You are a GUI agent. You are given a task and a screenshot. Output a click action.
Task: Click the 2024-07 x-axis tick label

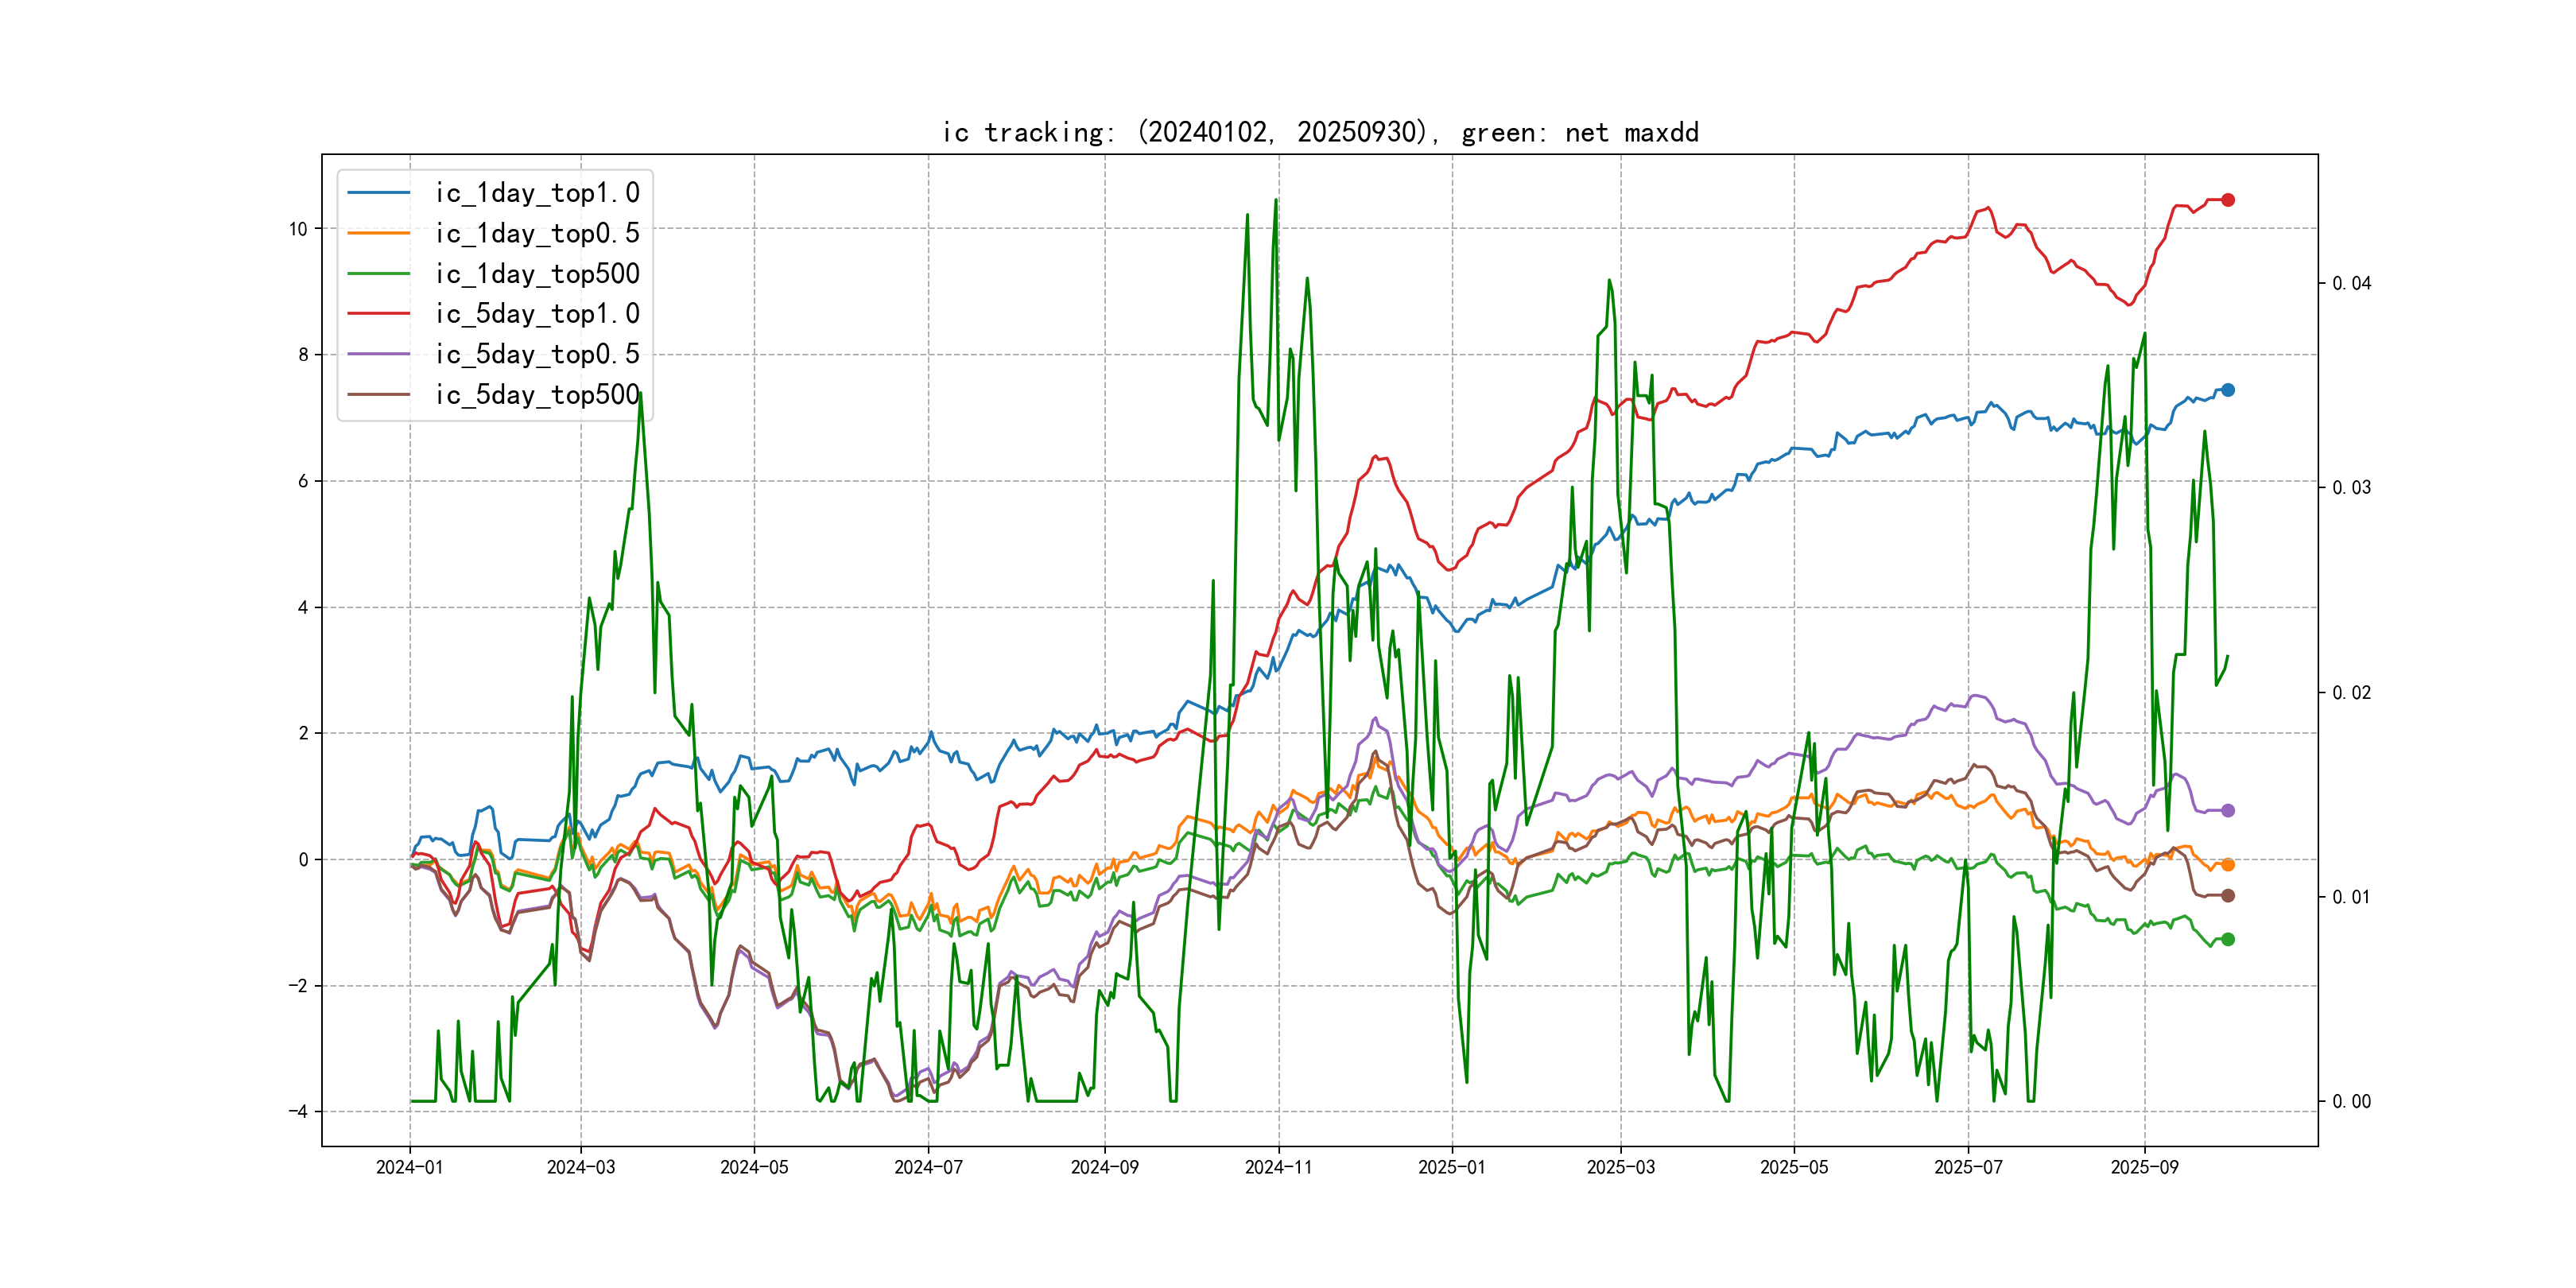click(x=928, y=1167)
